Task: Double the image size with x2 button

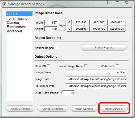Action: 69,22
